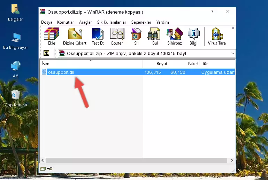268x180 pixels.
Task: Click the Ekle (Add) toolbar icon
Action: pos(52,36)
